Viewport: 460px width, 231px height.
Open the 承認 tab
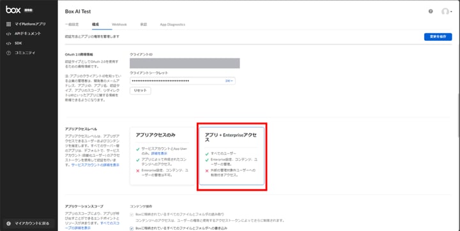(144, 24)
